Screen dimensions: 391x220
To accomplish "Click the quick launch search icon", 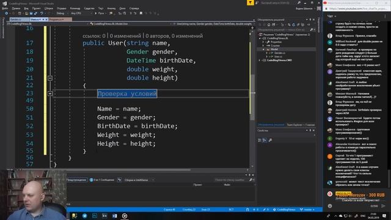I will click(299, 2).
